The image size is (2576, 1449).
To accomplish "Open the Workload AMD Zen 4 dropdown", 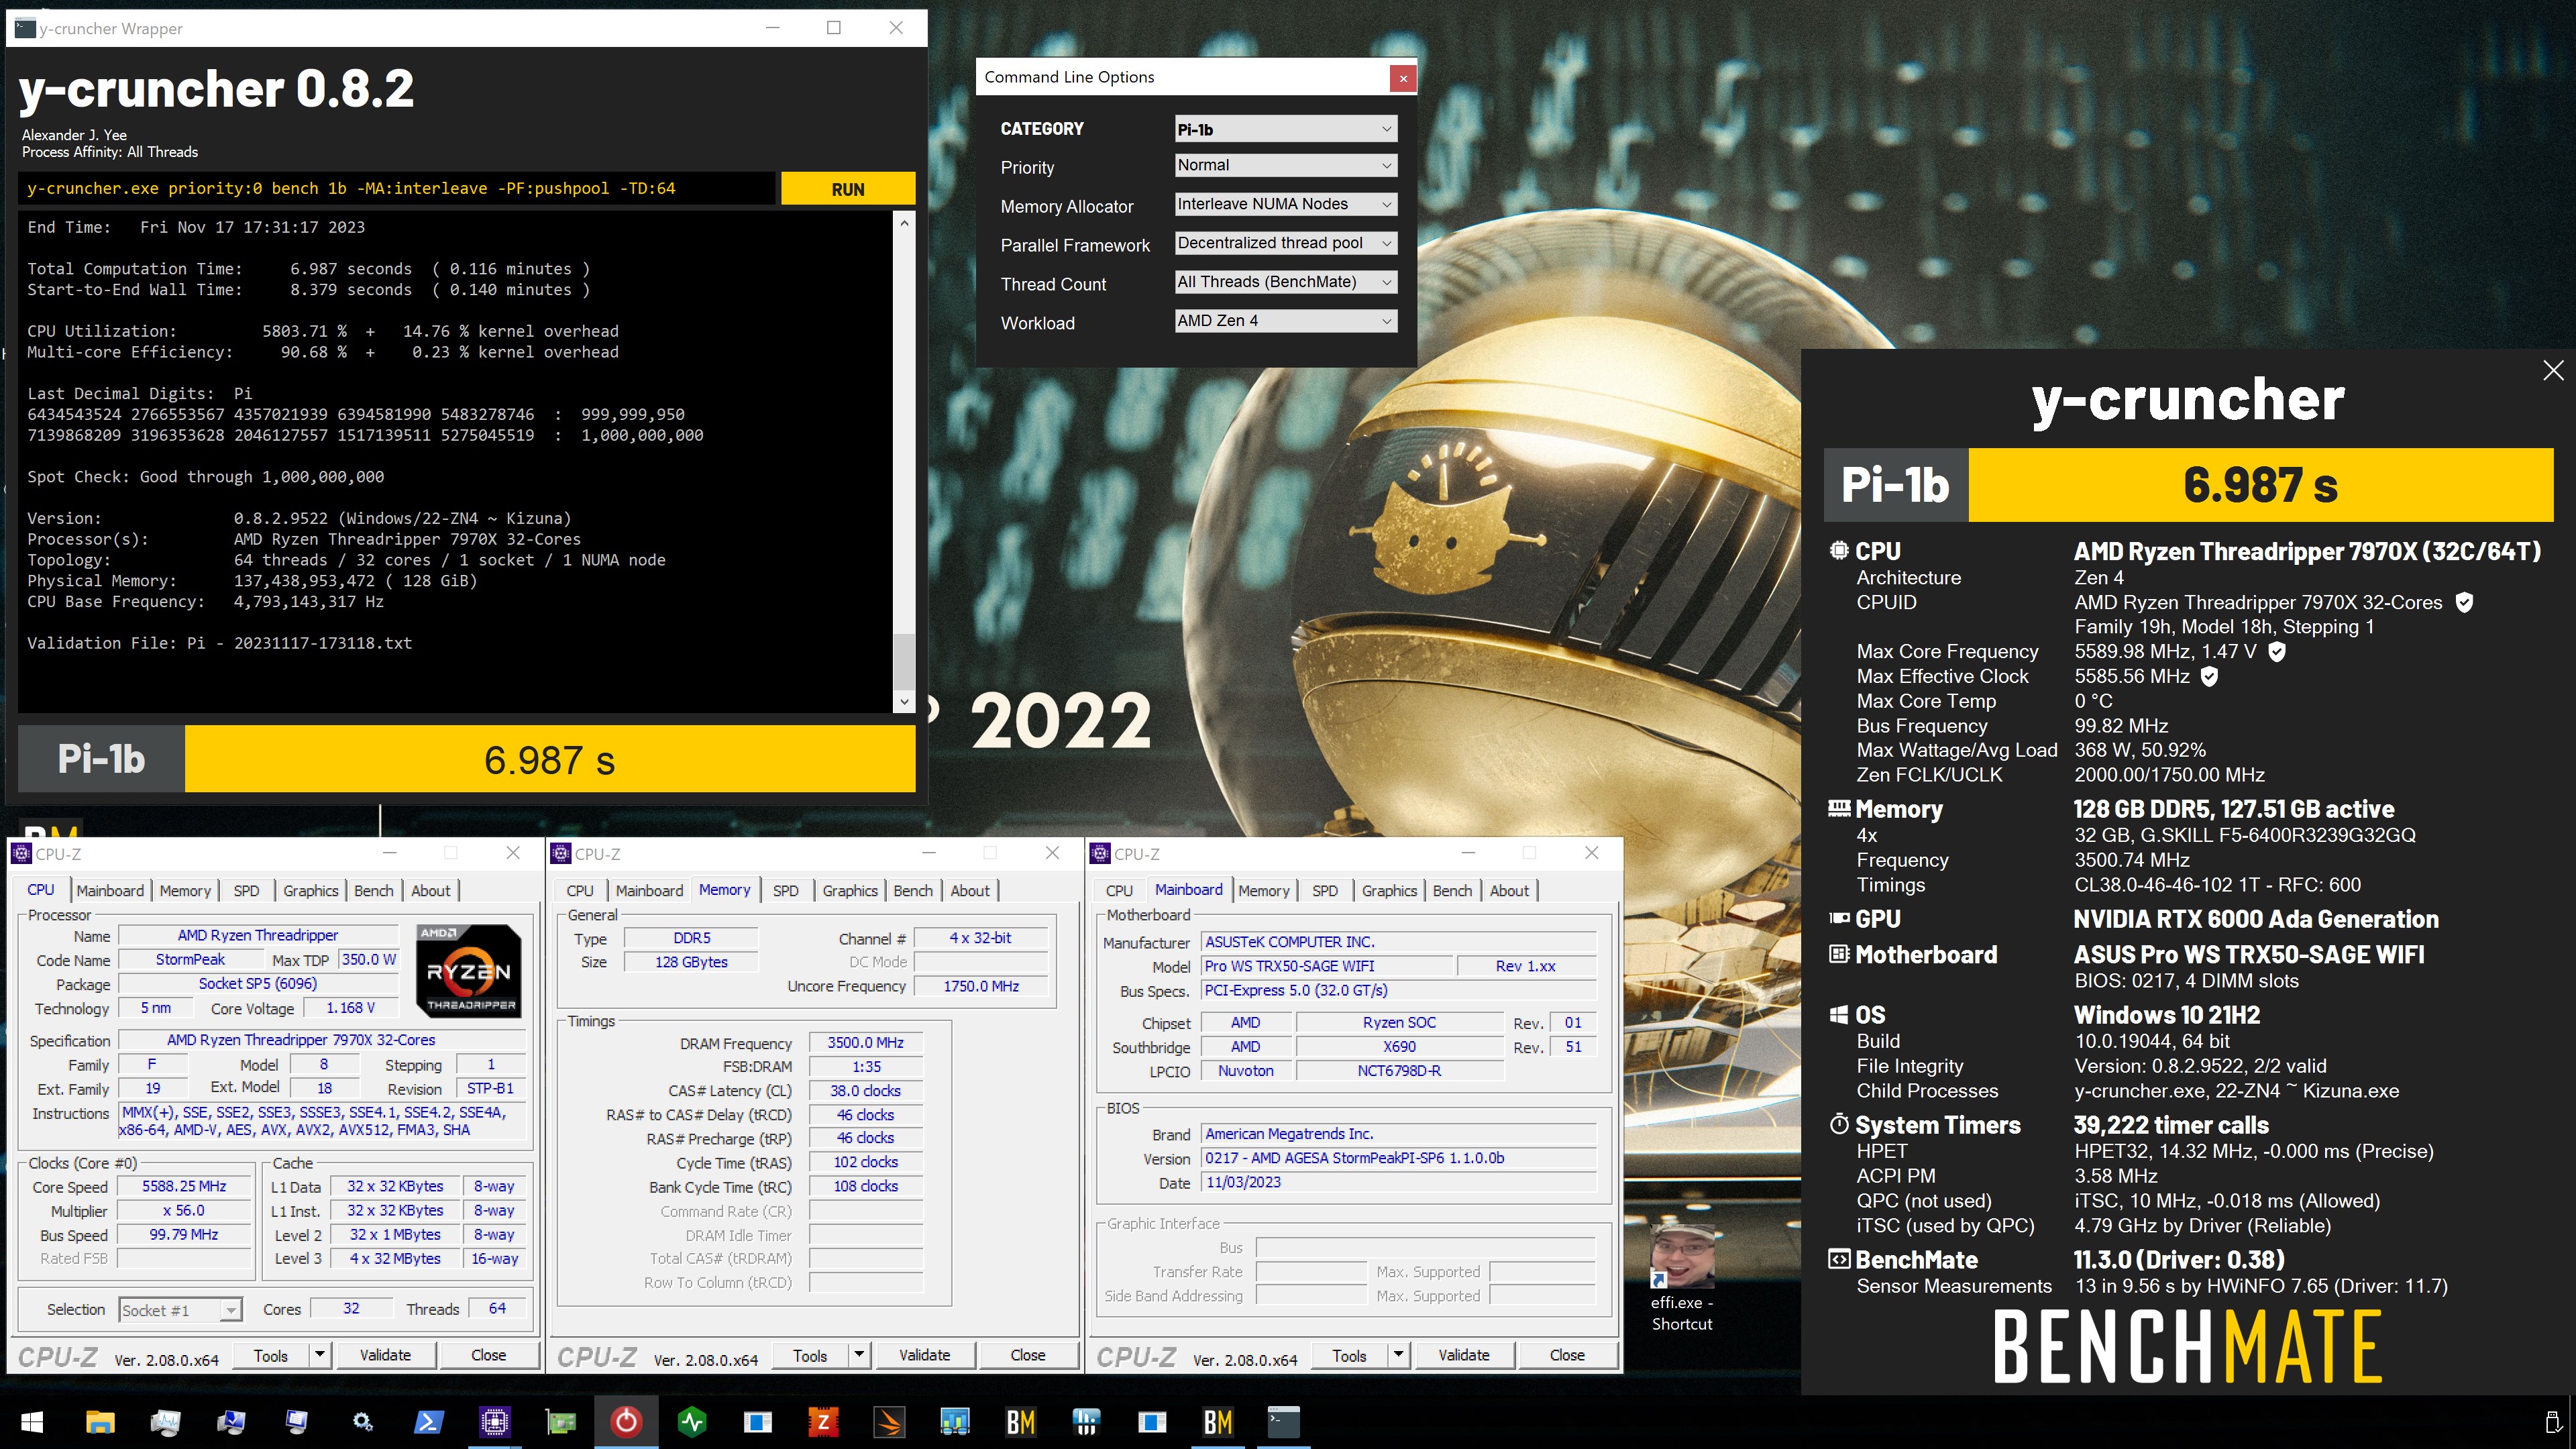I will click(1285, 321).
